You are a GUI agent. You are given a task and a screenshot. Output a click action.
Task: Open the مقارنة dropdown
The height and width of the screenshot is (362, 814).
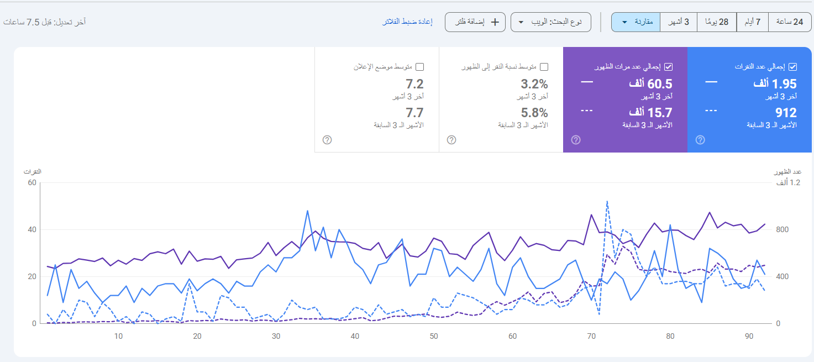pyautogui.click(x=635, y=22)
